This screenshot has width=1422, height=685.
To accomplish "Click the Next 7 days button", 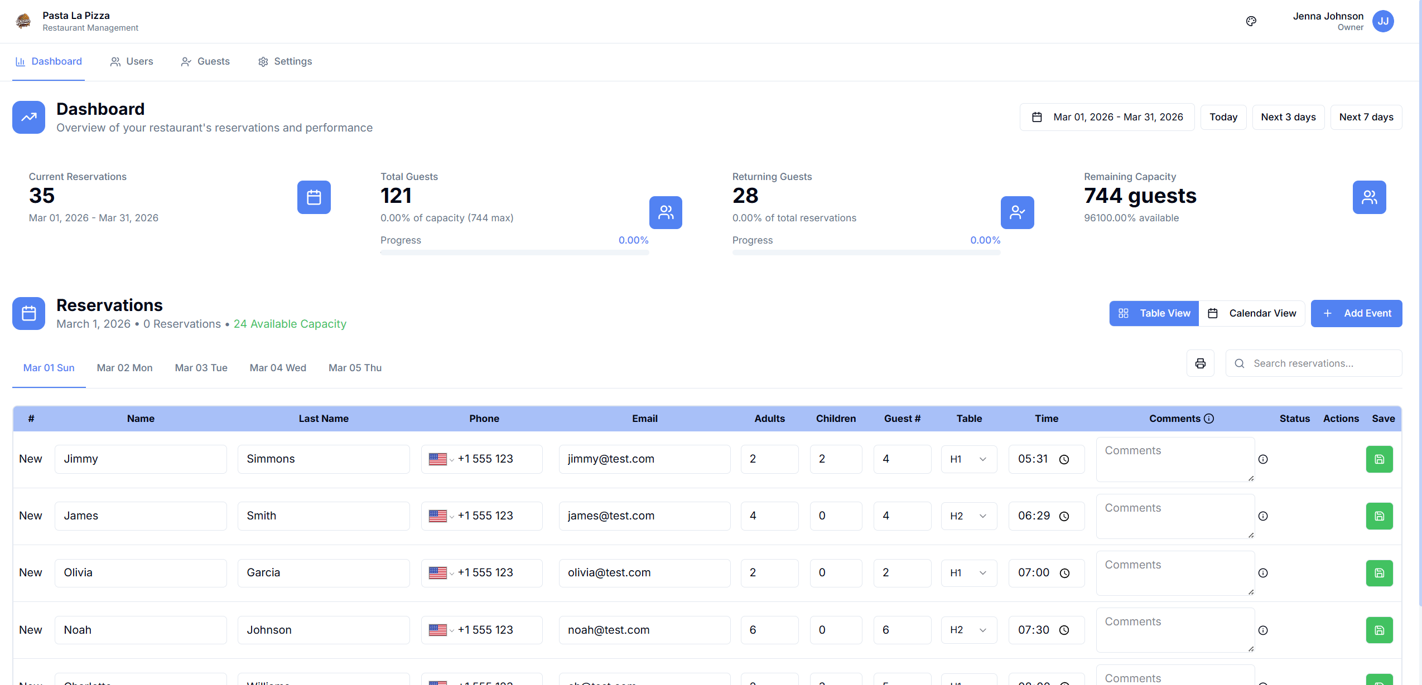I will (x=1366, y=117).
